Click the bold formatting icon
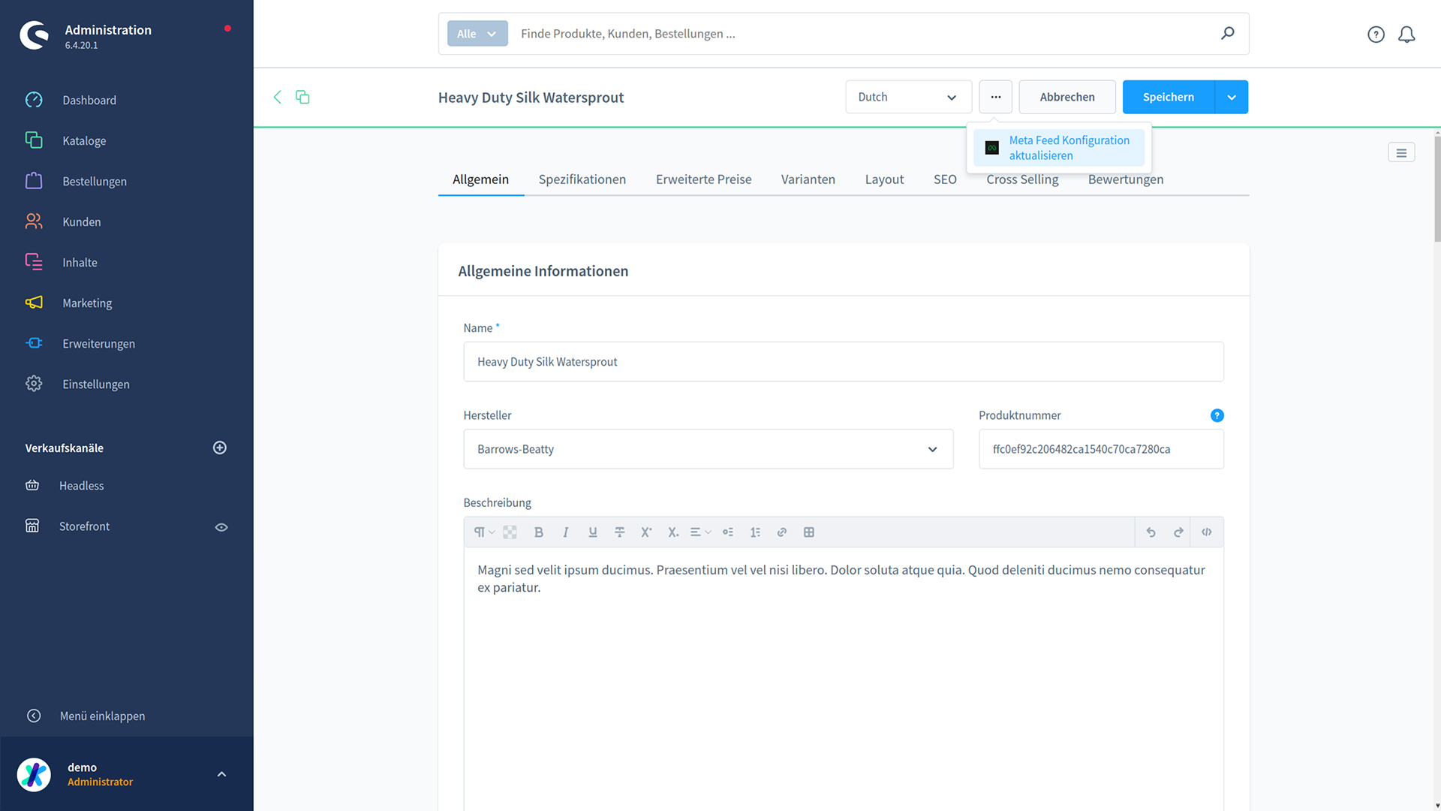The image size is (1441, 811). pyautogui.click(x=538, y=532)
